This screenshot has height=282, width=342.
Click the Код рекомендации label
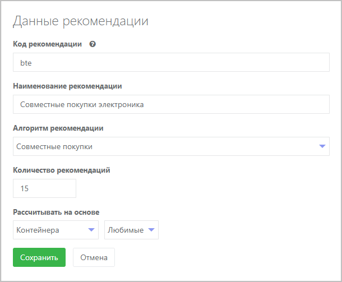click(x=47, y=44)
